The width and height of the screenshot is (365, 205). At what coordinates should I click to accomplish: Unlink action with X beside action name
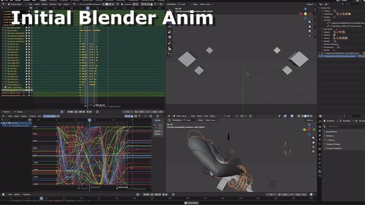(113, 4)
